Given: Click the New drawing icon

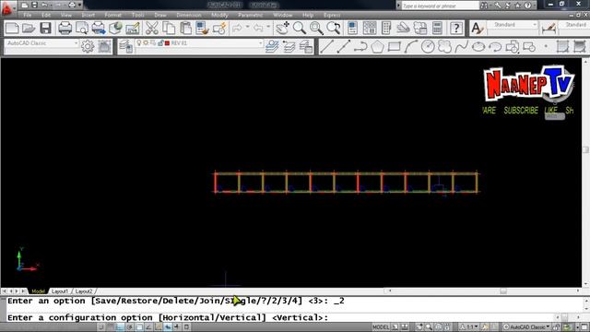Looking at the screenshot, I should tap(12, 29).
